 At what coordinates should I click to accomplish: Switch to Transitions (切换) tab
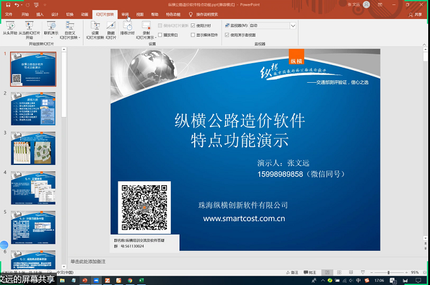[70, 15]
